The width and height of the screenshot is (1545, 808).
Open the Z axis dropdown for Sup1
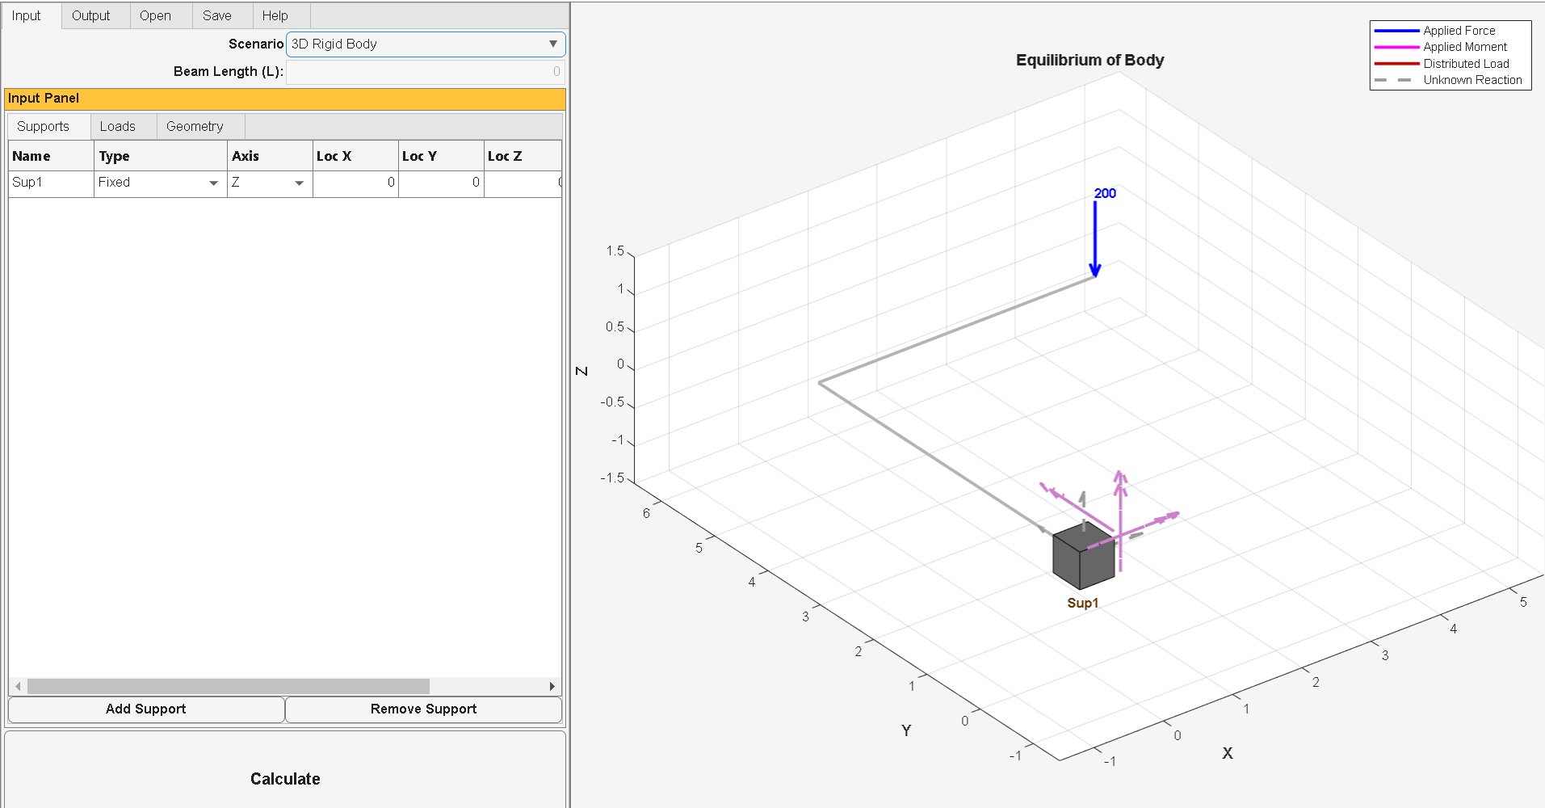click(x=270, y=183)
